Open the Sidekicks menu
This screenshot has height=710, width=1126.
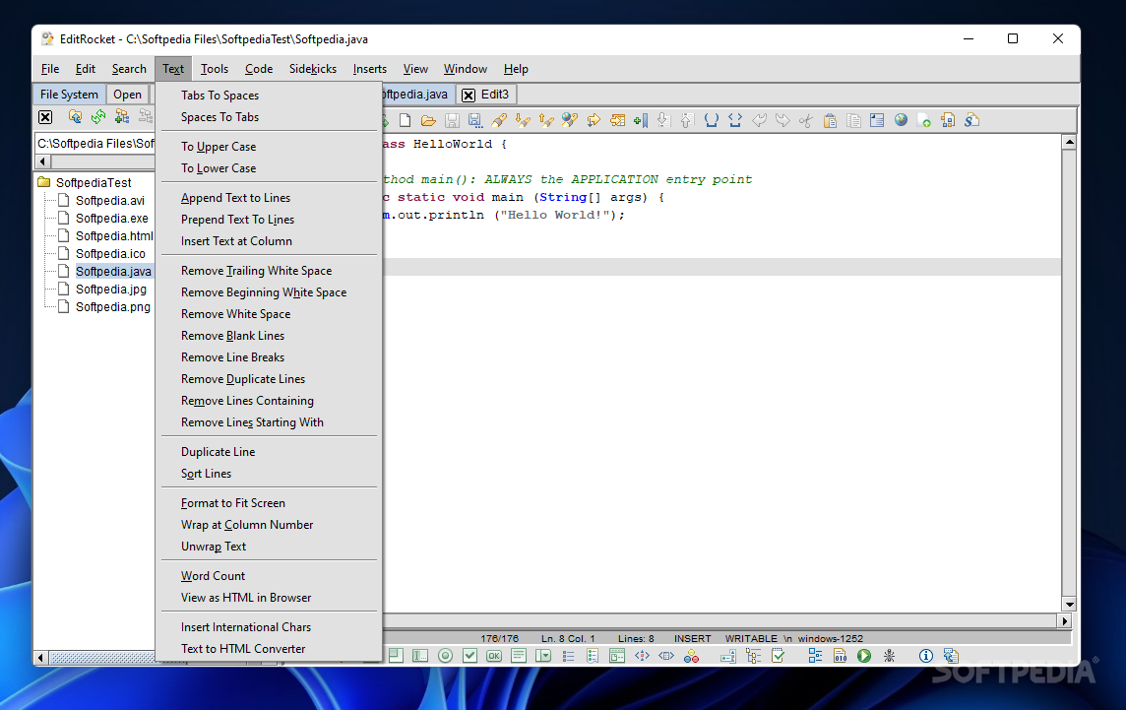(x=312, y=69)
